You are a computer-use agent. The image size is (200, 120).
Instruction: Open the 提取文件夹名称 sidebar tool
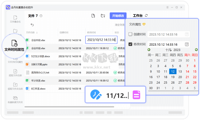coord(15,86)
